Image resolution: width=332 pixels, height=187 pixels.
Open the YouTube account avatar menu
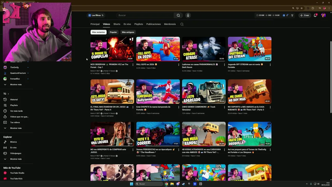coord(323,15)
